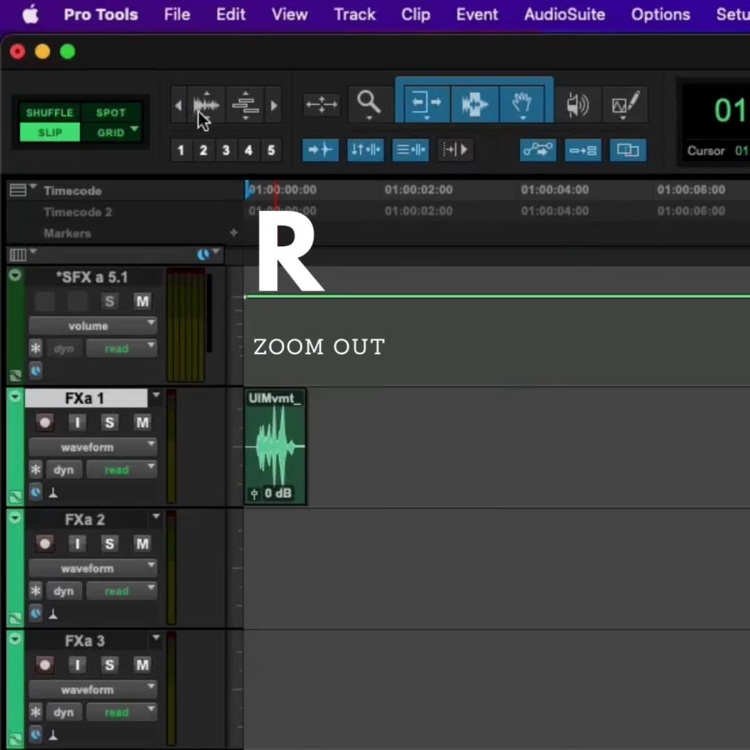Click FXa 2 timebase selector icon

point(35,612)
